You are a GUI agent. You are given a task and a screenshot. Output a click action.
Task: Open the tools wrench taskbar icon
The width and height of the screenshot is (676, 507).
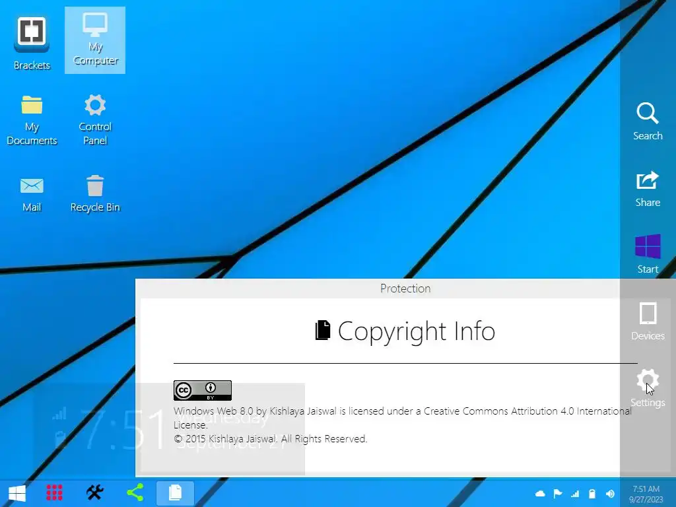point(95,492)
